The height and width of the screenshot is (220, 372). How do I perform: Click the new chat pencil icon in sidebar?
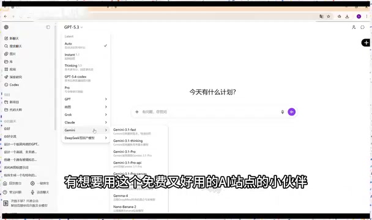click(x=6, y=38)
